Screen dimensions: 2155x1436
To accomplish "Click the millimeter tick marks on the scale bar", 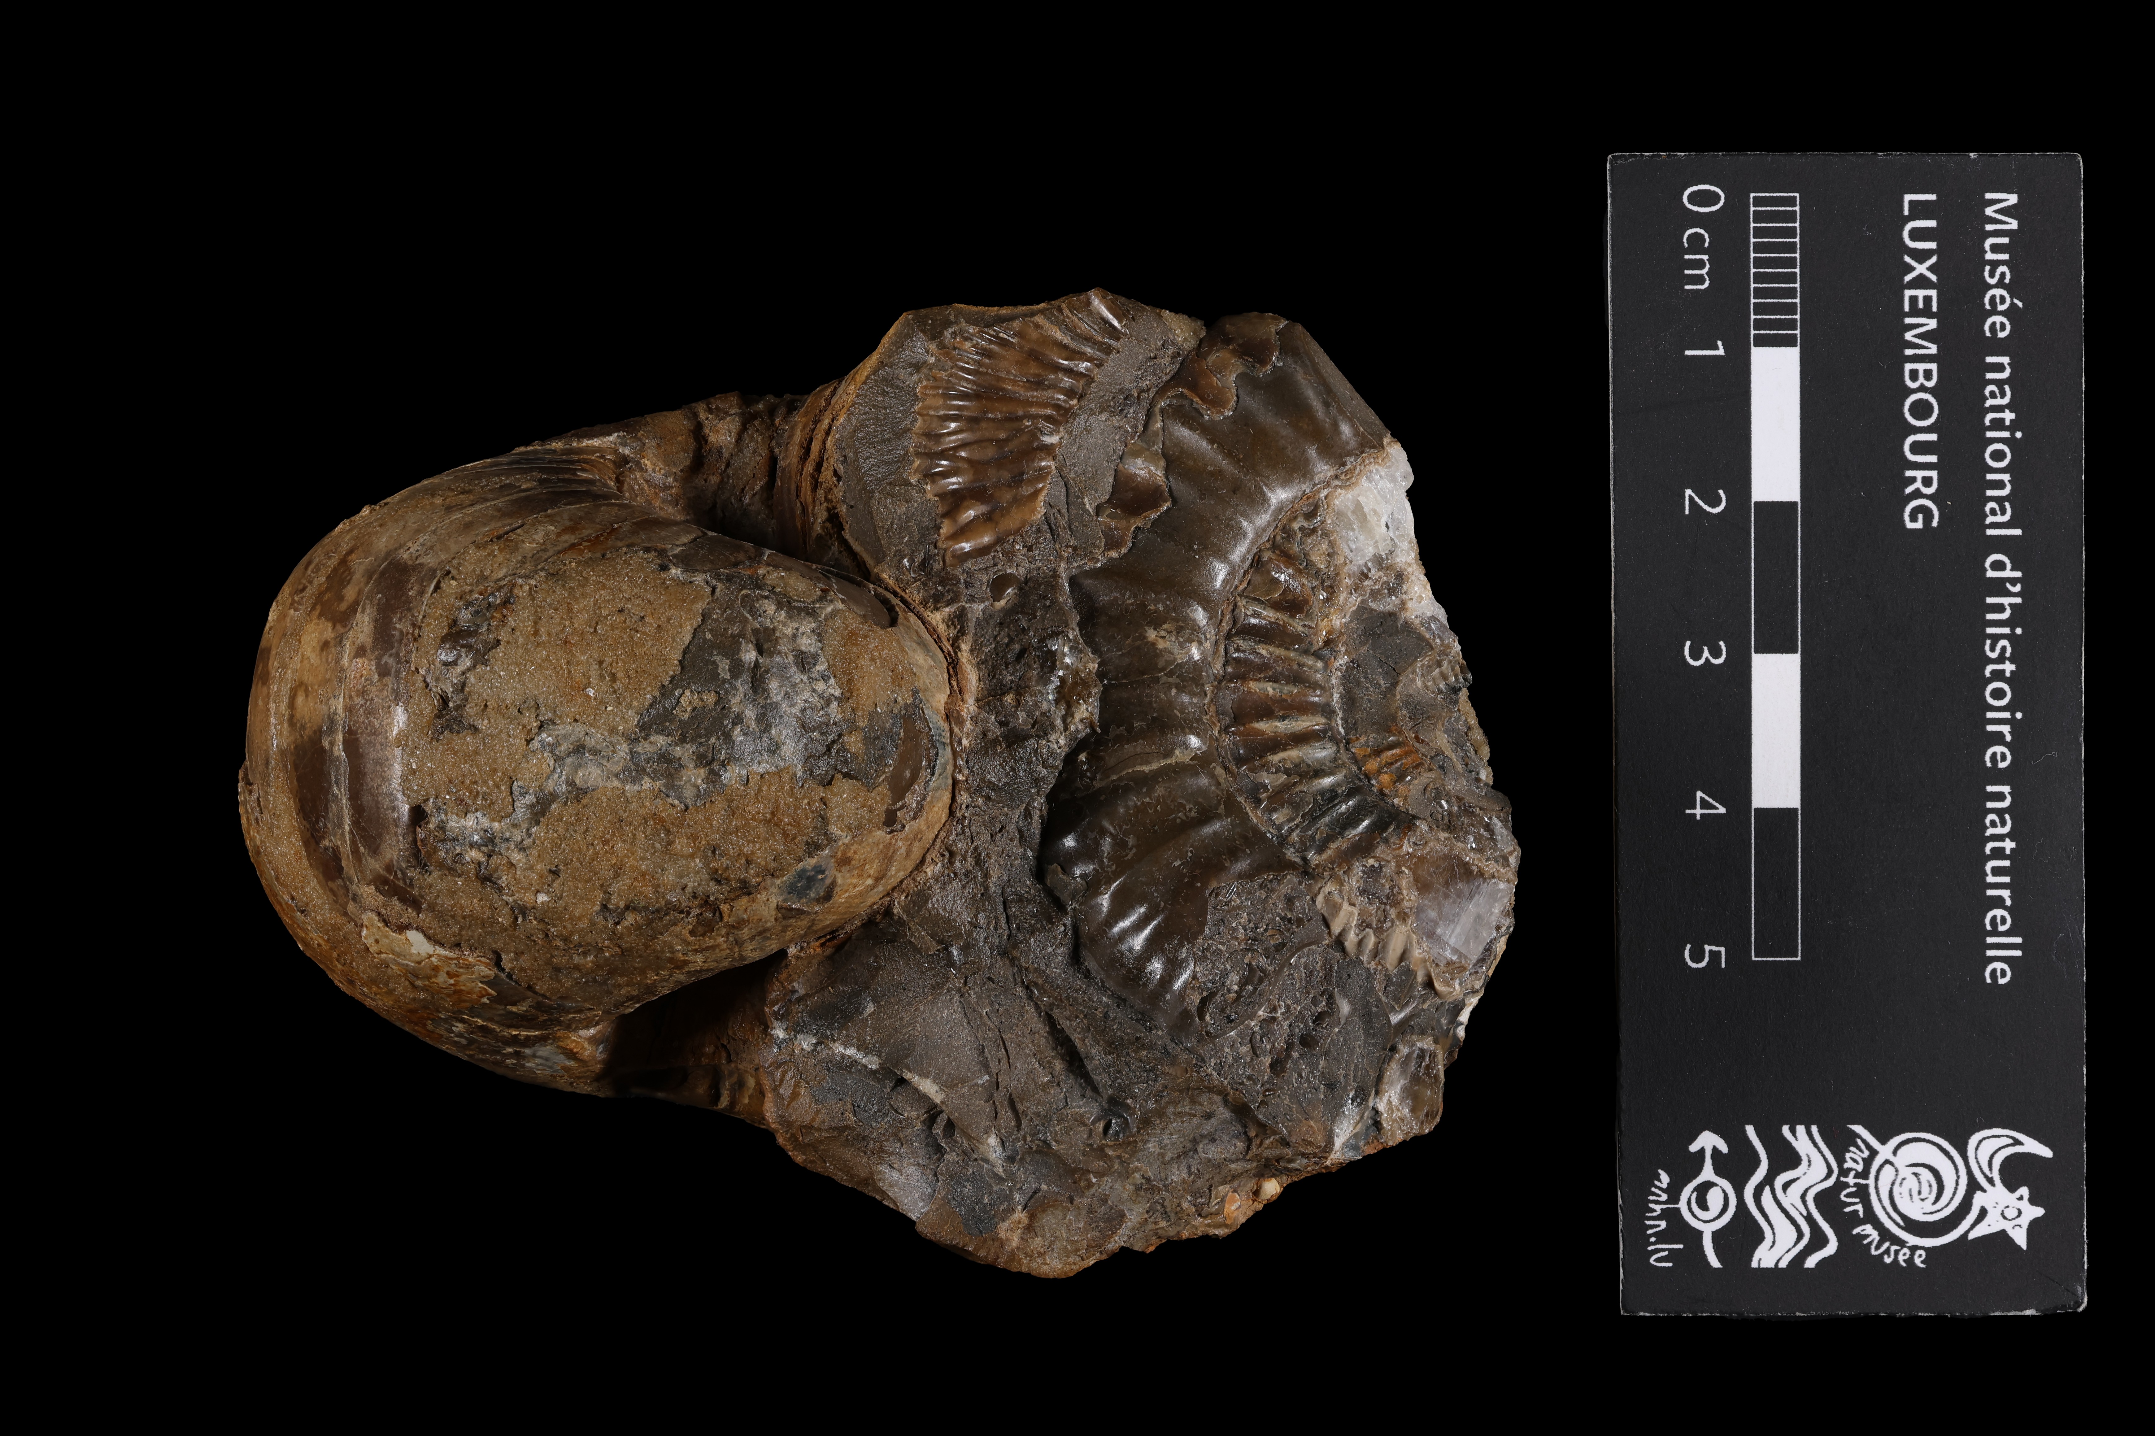I will coord(1774,270).
